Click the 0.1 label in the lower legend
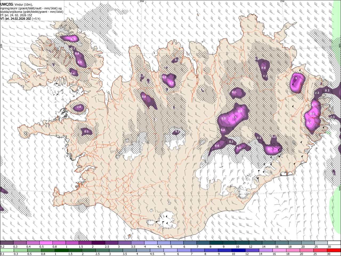The image size is (341, 256). point(2,254)
